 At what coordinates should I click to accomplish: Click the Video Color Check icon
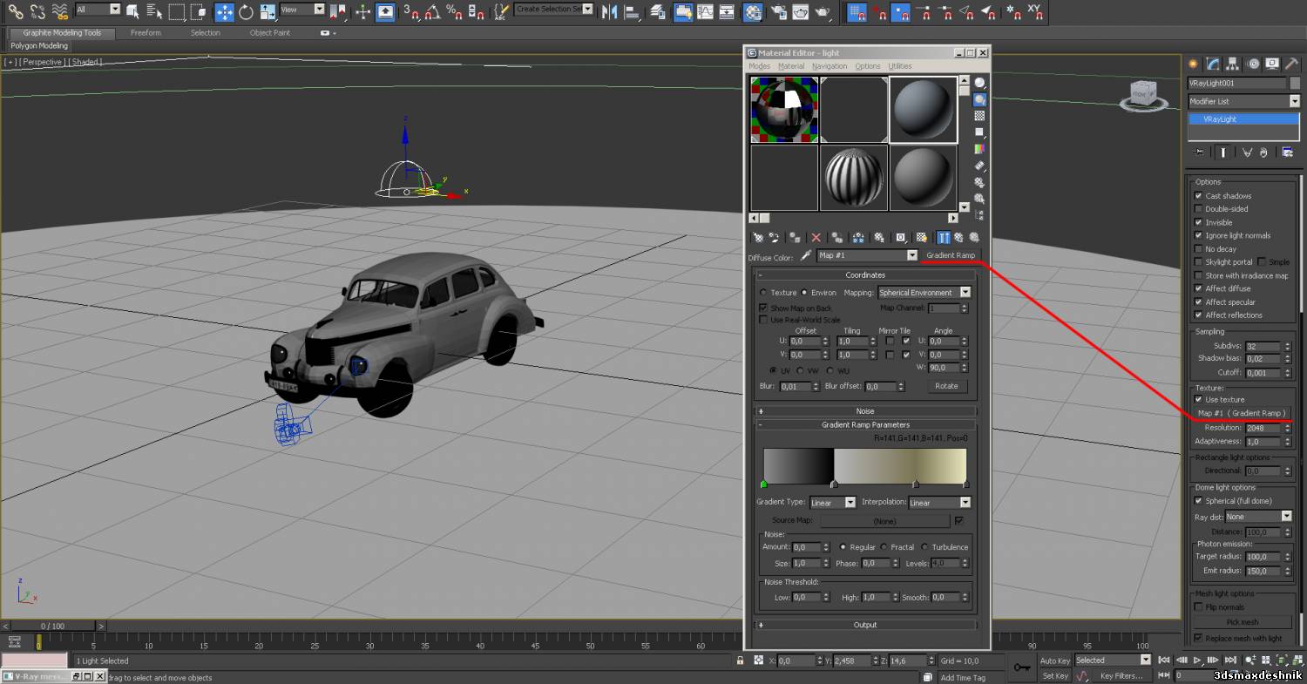[979, 149]
